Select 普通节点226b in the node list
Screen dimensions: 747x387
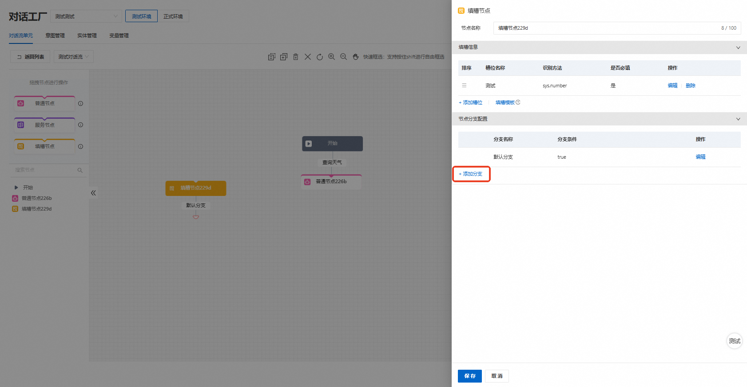click(36, 198)
